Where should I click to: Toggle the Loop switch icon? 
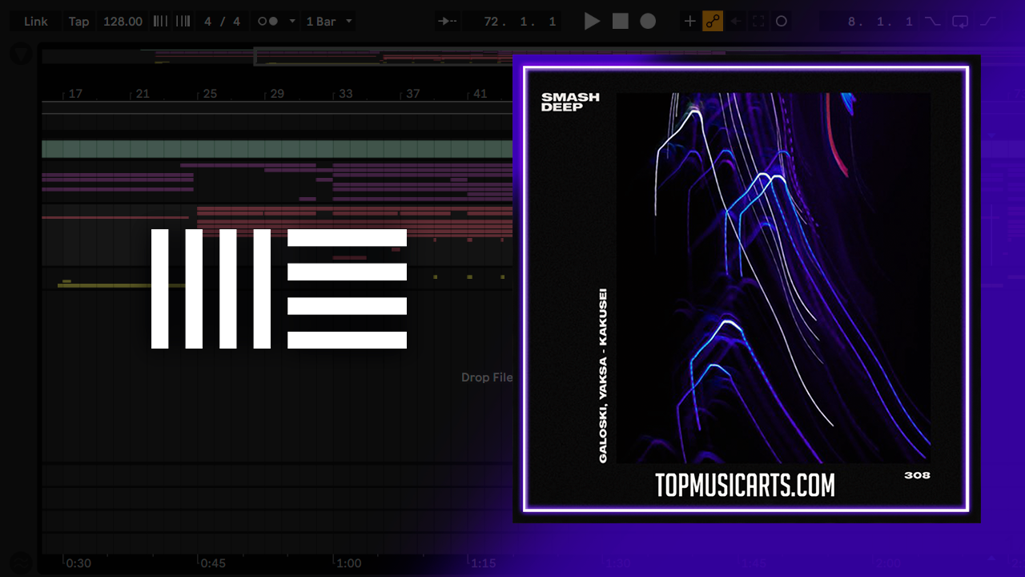960,22
